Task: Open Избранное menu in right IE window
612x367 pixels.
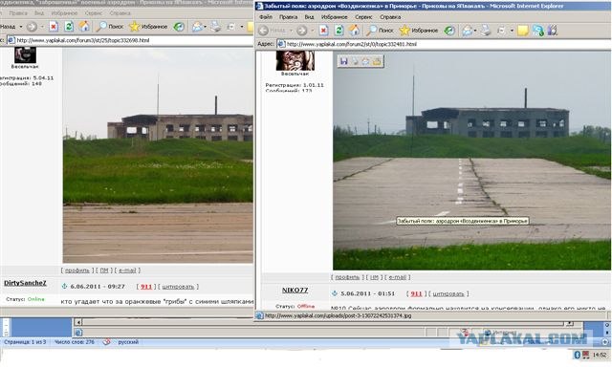Action: 334,17
